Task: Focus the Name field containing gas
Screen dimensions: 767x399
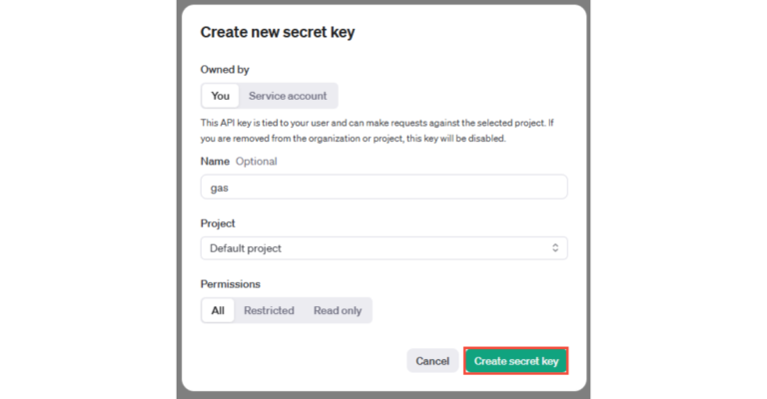Action: coord(383,187)
